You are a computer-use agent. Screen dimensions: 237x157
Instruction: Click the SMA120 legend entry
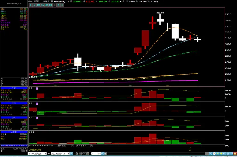tap(14, 18)
